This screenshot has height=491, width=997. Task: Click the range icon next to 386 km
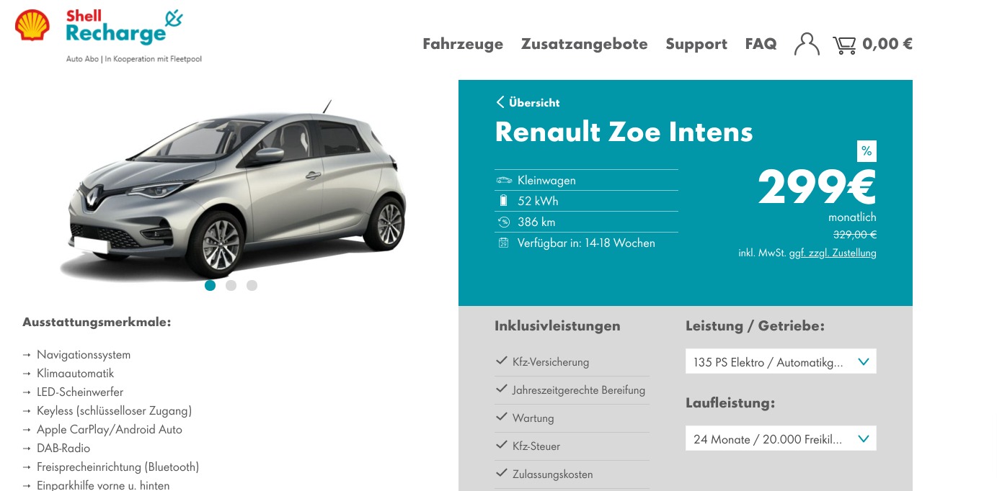point(504,222)
